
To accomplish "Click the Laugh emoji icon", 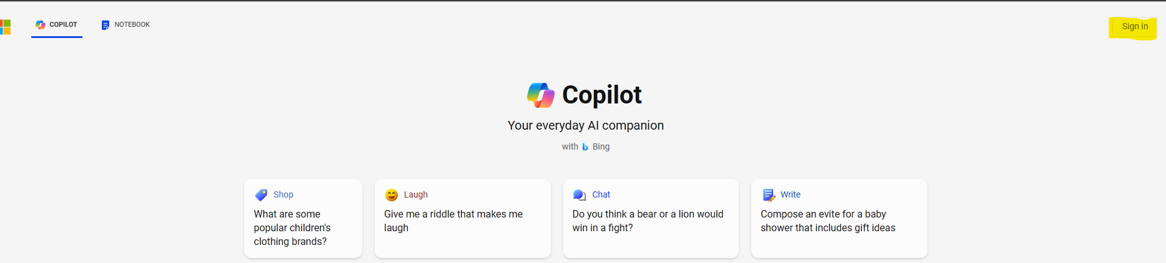I will [x=392, y=195].
